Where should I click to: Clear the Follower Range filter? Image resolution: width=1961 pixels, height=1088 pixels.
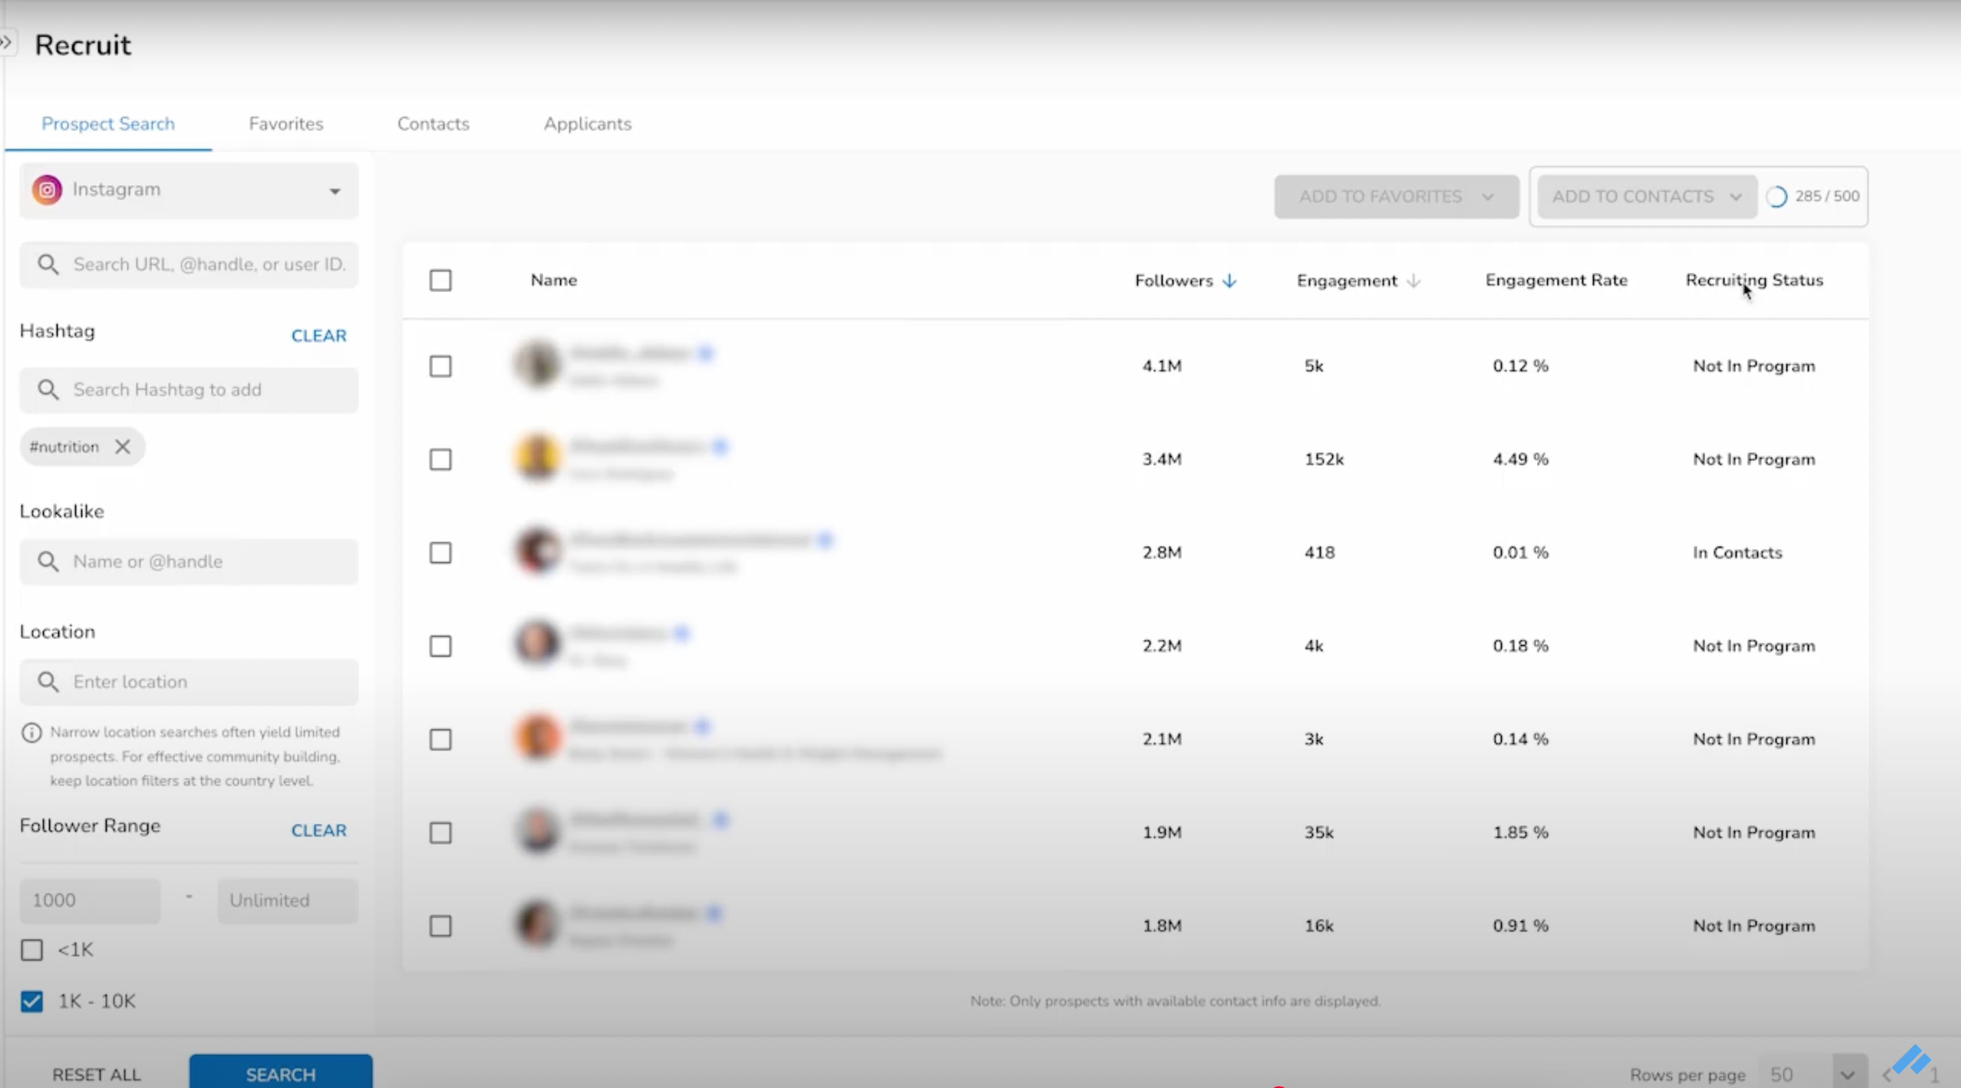[x=318, y=830]
